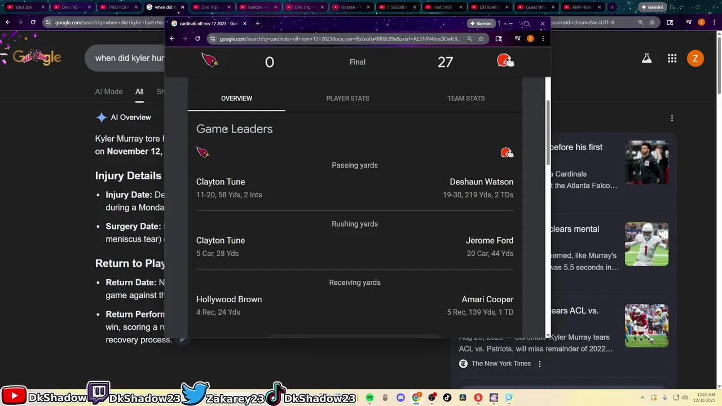Bookmark the front window's page with star

tap(481, 38)
